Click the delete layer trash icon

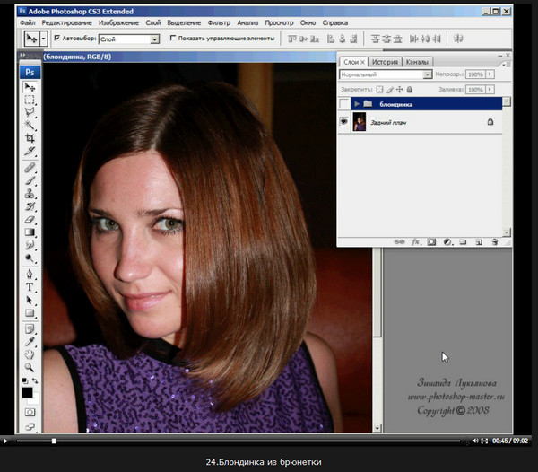(x=493, y=241)
